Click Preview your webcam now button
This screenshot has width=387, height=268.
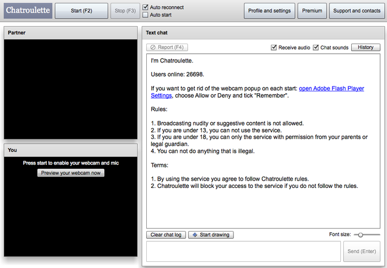(71, 173)
